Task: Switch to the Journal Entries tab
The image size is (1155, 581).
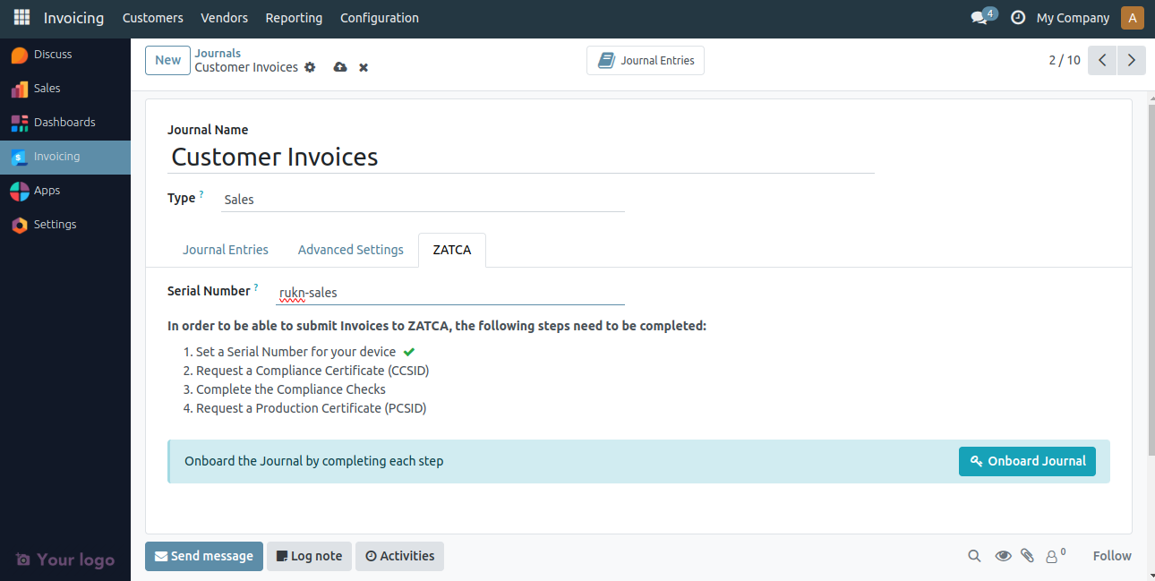Action: click(225, 250)
